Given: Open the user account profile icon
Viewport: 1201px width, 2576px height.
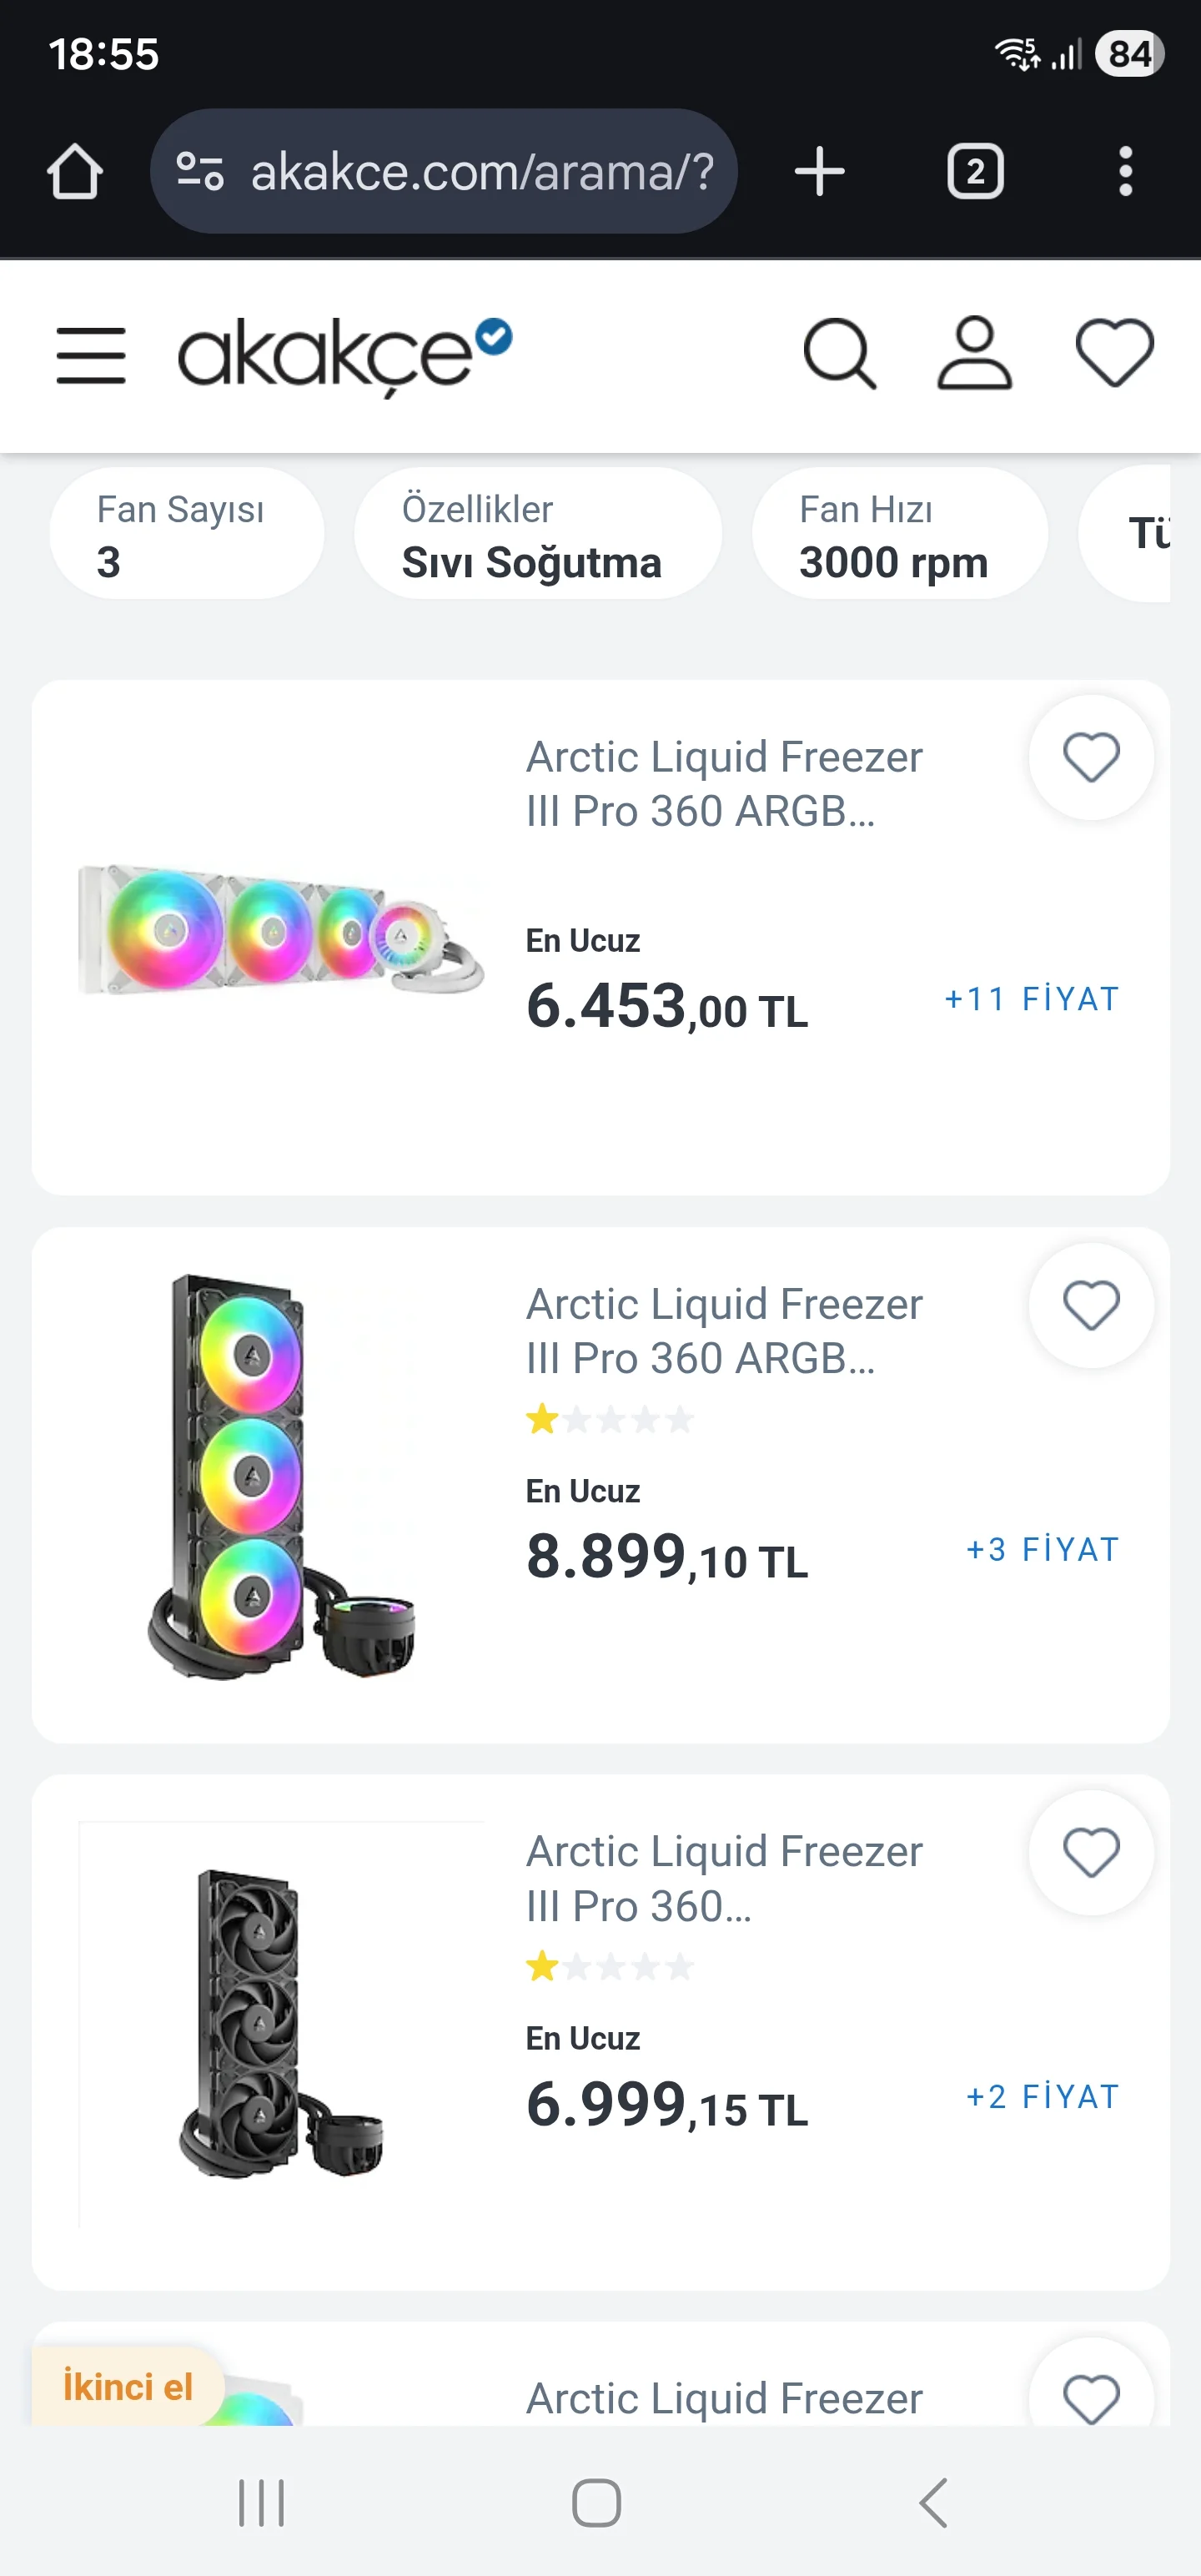Looking at the screenshot, I should (974, 354).
